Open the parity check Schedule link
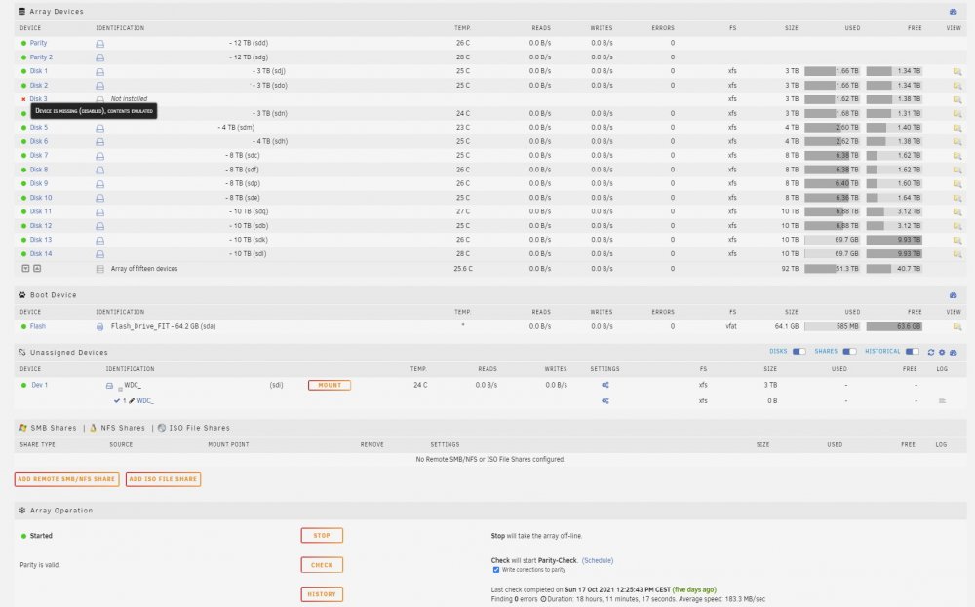The width and height of the screenshot is (975, 607). [598, 560]
